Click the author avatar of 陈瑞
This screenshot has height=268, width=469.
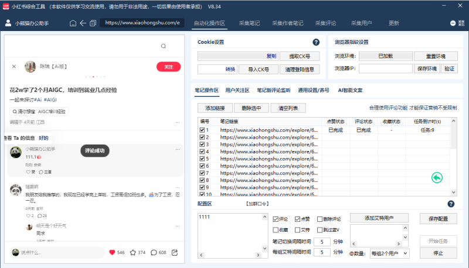click(30, 67)
